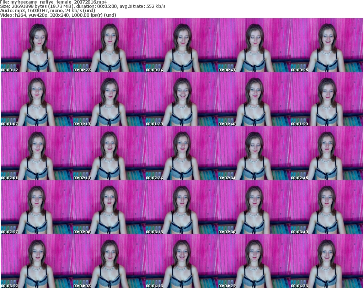Open the frame at 00:03:30
The height and width of the screenshot is (288, 364).
coord(254,207)
